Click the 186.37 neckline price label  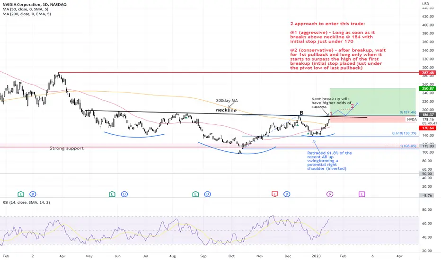(x=428, y=115)
